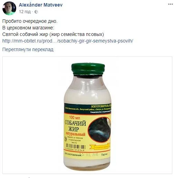Click the "Святой собачий жир" post line
Image resolution: width=174 pixels, height=178 pixels.
tap(53, 35)
